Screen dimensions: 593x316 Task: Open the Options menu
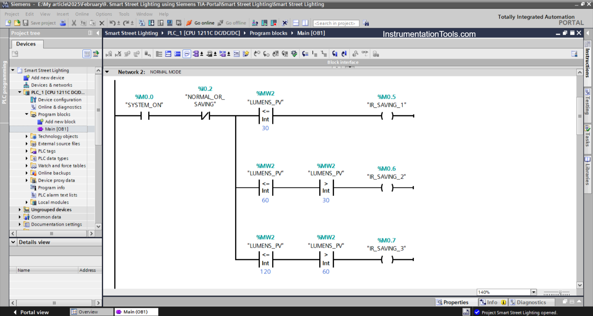[x=104, y=14]
